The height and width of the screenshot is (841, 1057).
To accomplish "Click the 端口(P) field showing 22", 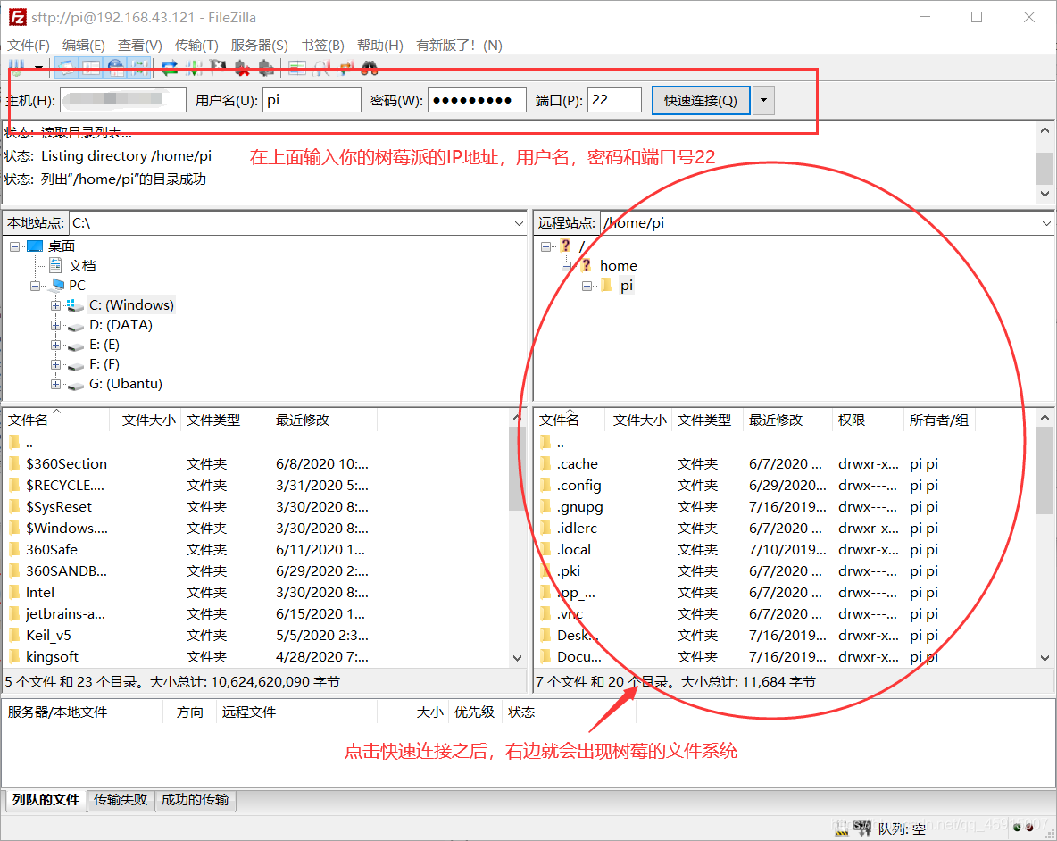I will tap(615, 100).
